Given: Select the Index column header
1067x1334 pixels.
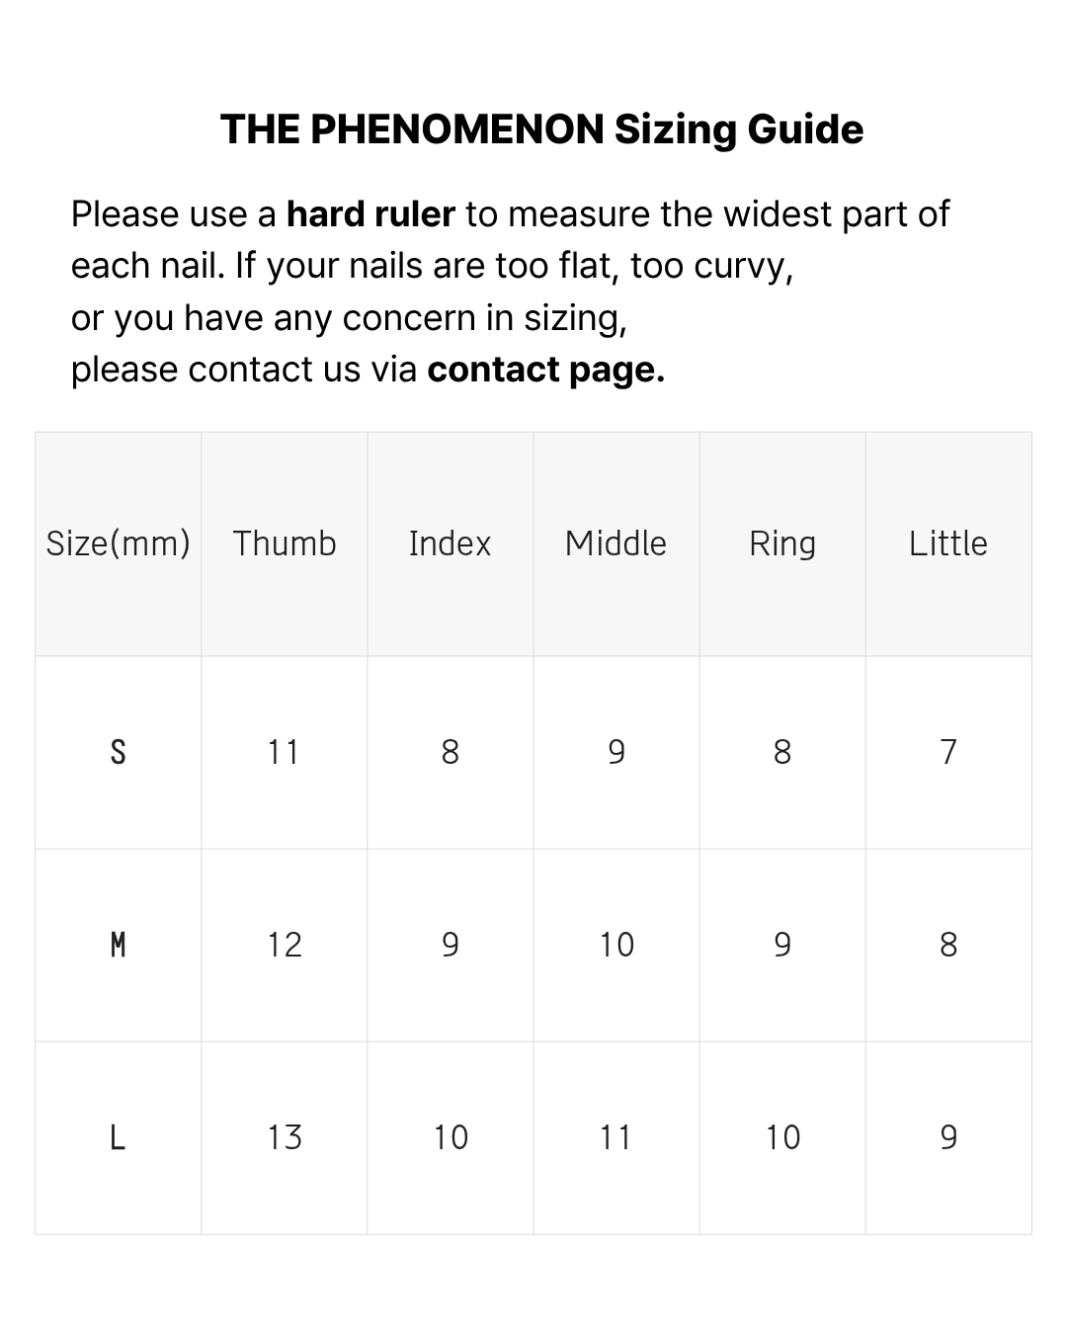Looking at the screenshot, I should coord(451,543).
